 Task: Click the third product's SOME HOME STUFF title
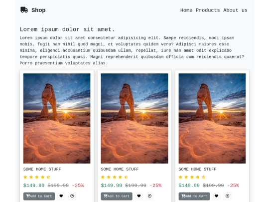click(197, 169)
